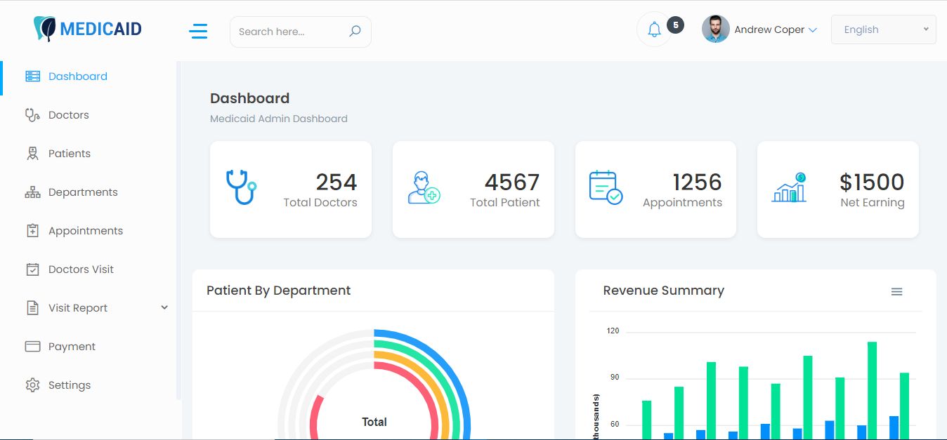The height and width of the screenshot is (440, 947).
Task: Click the Doctors stethoscope sidebar icon
Action: [x=32, y=115]
